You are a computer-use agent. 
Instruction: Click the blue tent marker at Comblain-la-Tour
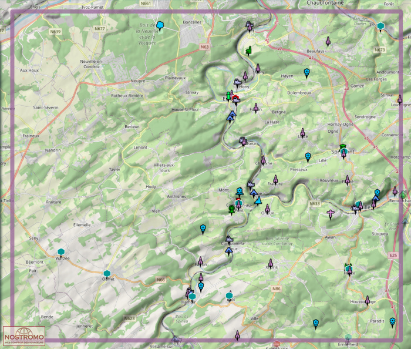229,251
